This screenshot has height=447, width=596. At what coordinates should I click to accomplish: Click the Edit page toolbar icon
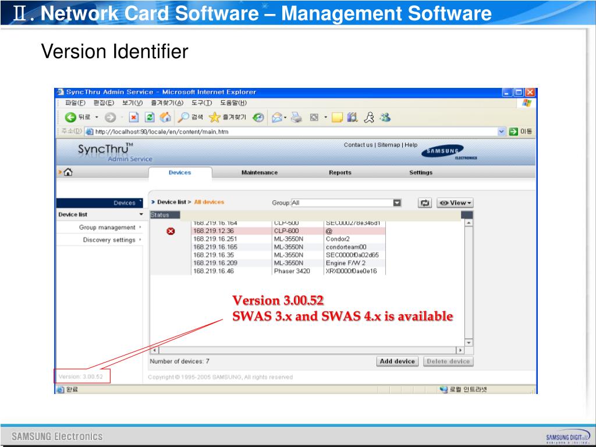[x=314, y=118]
